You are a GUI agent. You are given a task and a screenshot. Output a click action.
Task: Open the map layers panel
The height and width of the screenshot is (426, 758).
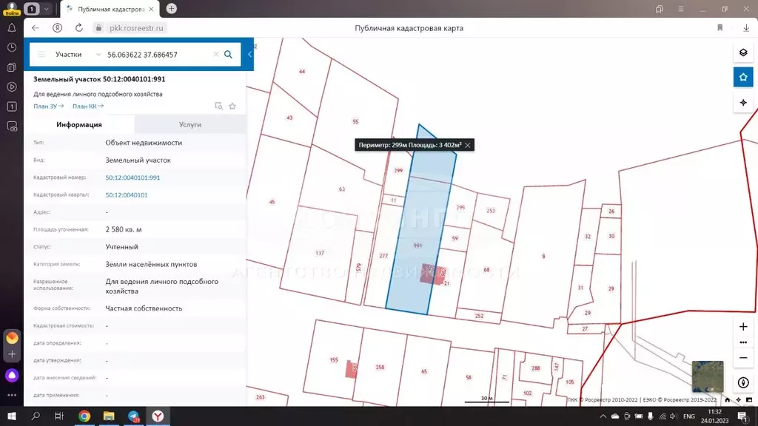pyautogui.click(x=743, y=53)
